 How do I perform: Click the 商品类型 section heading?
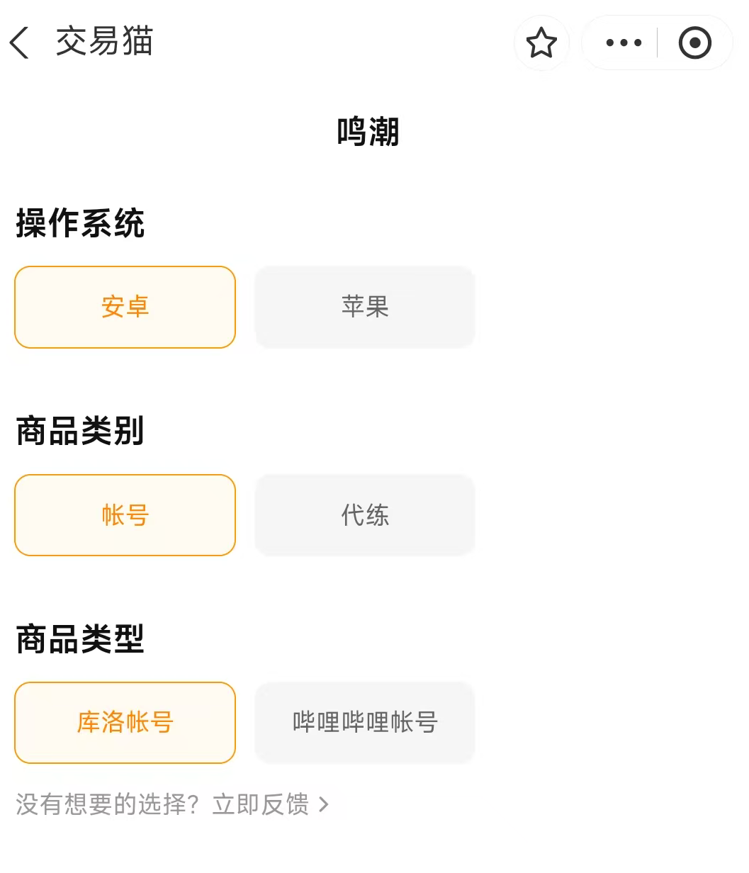80,639
